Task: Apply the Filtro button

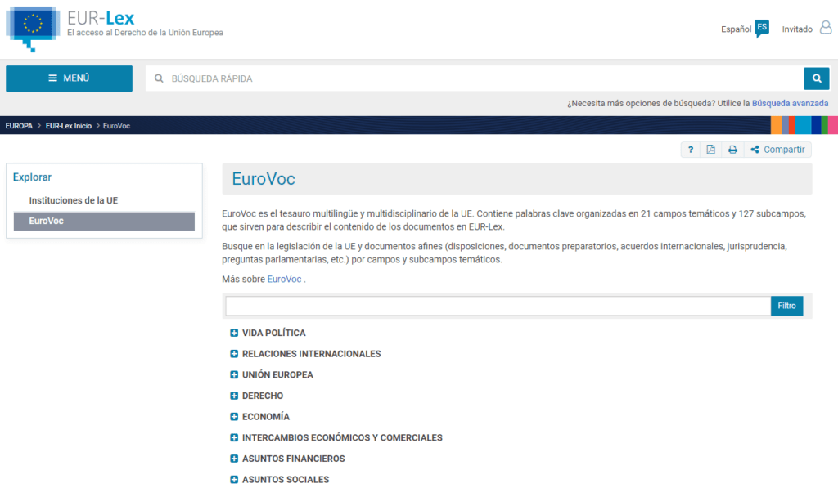Action: [786, 306]
